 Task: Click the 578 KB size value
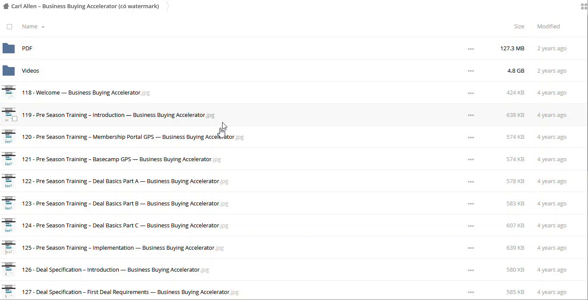pos(515,181)
